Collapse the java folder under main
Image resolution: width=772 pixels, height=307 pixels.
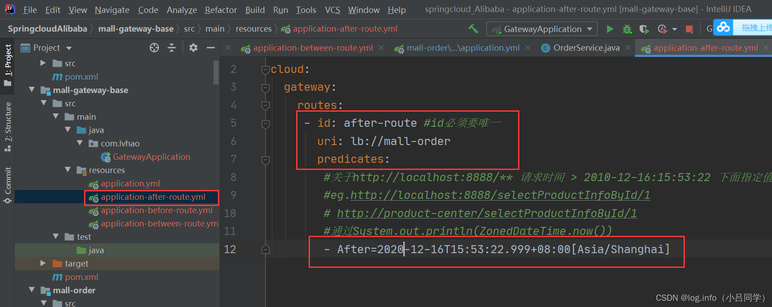click(x=68, y=130)
